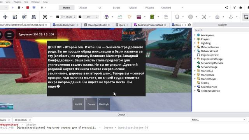
Task: Open the Part type dropdown arrow
Action: [x=112, y=17]
